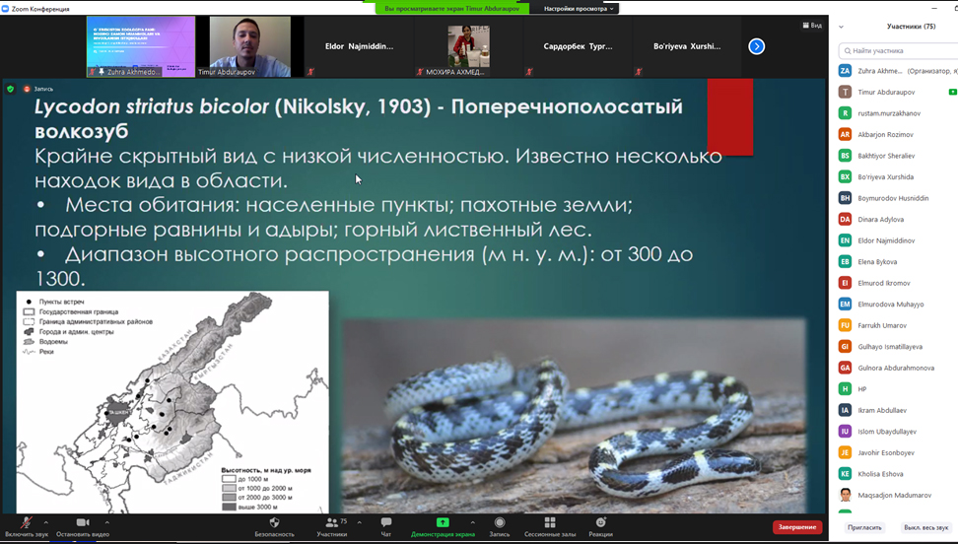Stop camera with Остановить видео button

pyautogui.click(x=83, y=523)
